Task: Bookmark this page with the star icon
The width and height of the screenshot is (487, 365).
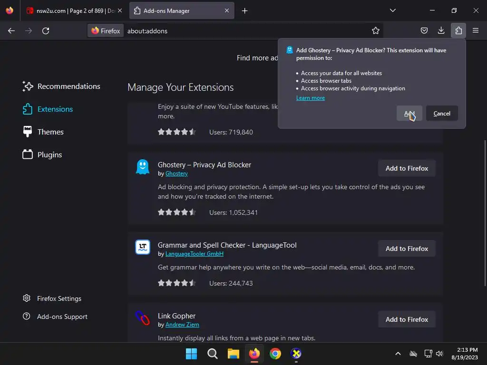Action: coord(376,31)
